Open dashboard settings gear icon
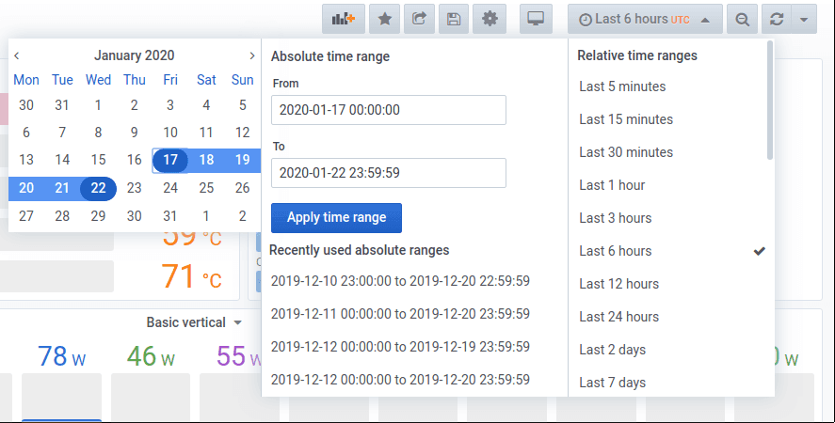This screenshot has height=423, width=835. [x=488, y=19]
